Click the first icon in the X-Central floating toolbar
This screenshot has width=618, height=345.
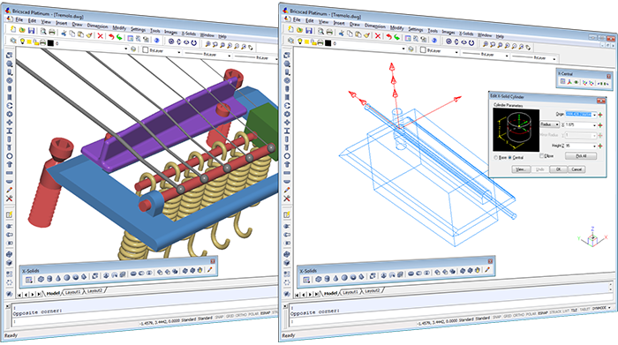tap(563, 81)
